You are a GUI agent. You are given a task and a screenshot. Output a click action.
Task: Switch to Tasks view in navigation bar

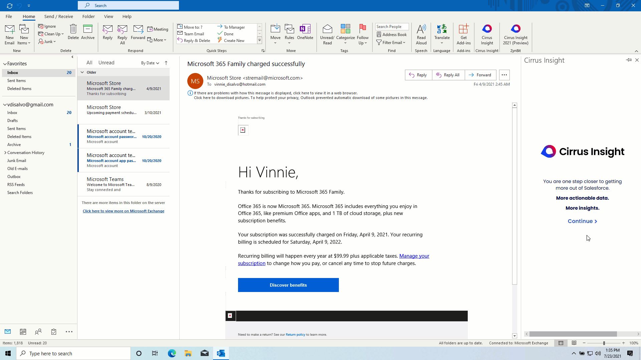click(x=54, y=332)
